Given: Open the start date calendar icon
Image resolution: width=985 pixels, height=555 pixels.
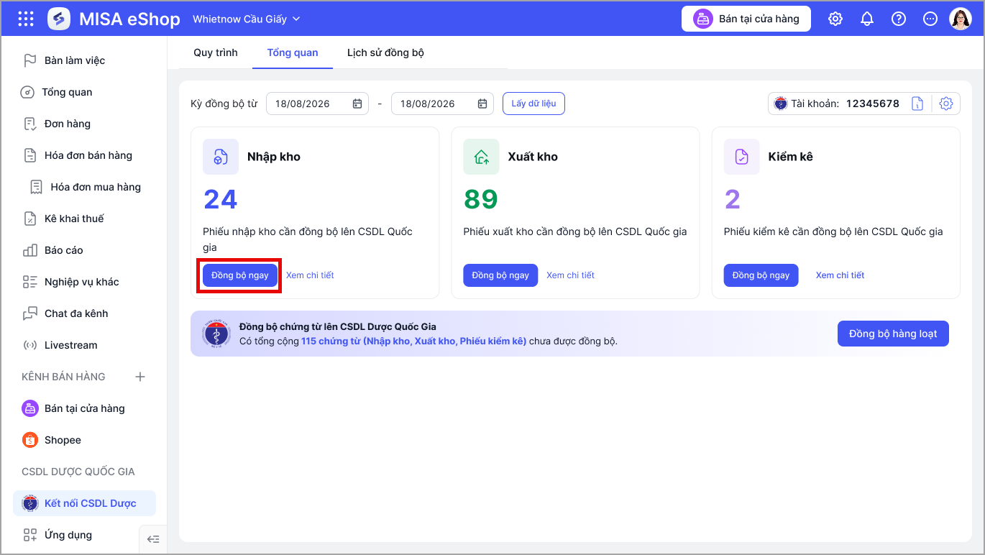Looking at the screenshot, I should pos(357,104).
